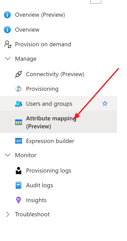The width and height of the screenshot is (127, 241).
Task: Click the Users and groups people icon
Action: click(x=18, y=104)
